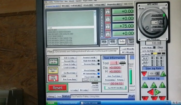Toggle Multi-Step MPG mode

pos(157,30)
